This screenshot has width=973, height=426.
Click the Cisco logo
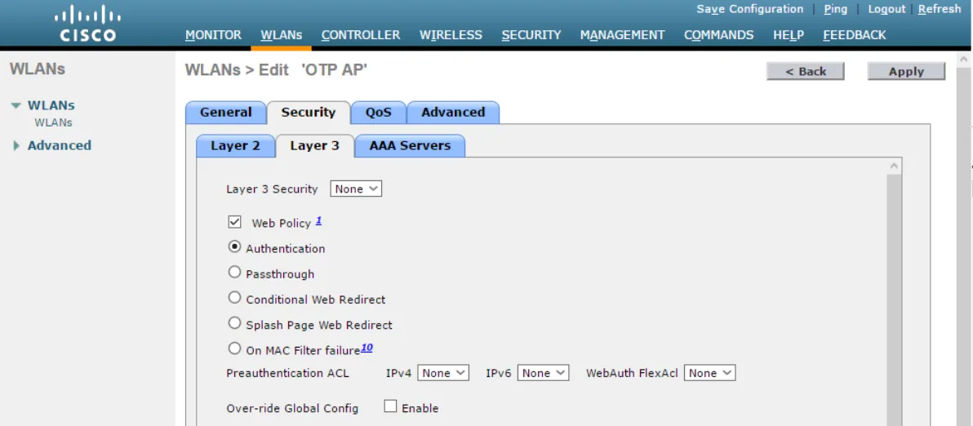[87, 24]
